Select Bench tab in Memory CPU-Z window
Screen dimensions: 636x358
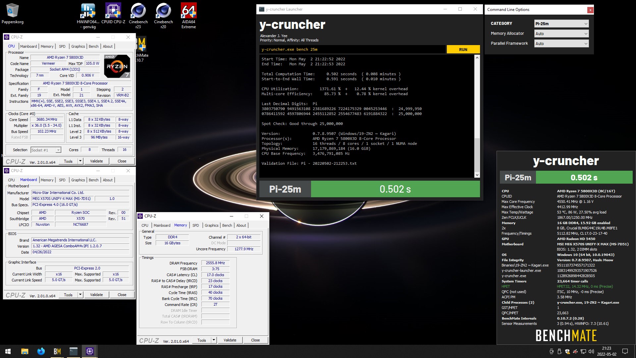pos(227,225)
